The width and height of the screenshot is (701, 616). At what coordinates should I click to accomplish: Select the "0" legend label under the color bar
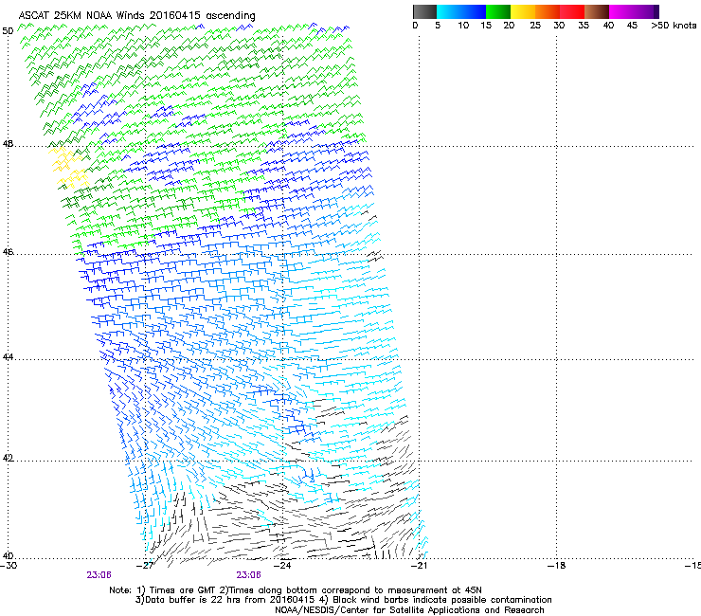(x=415, y=26)
